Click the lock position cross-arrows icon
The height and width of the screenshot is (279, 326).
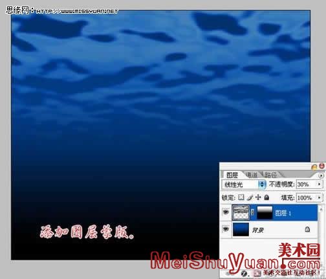tap(258, 197)
